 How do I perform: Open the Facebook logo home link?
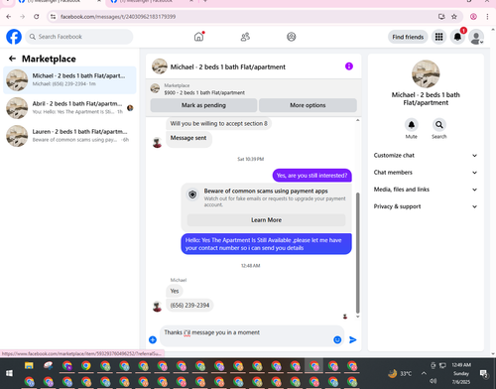pyautogui.click(x=14, y=37)
